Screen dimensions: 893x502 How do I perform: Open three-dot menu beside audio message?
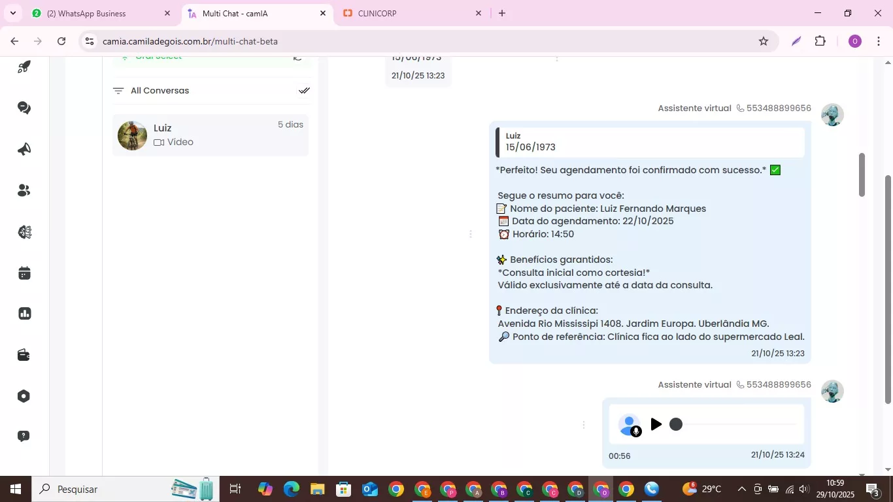tap(584, 426)
